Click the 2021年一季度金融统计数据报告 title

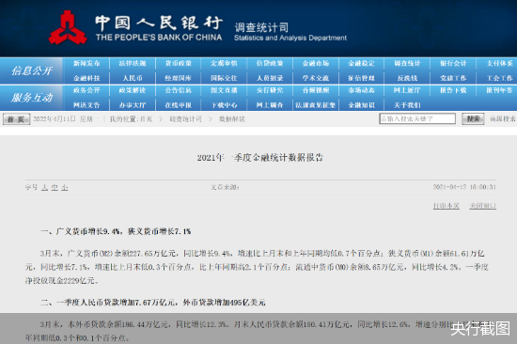[260, 158]
